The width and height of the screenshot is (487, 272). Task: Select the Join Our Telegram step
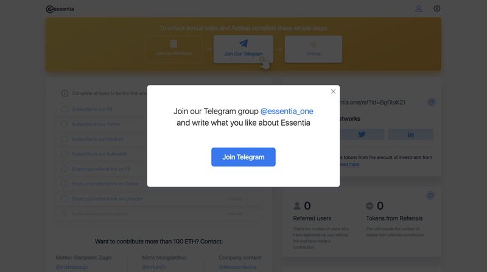243,49
